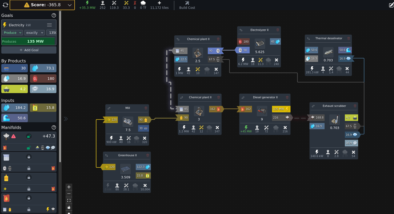Open the Goals help question mark
Screen dimensions: 394x214
[x=54, y=15]
